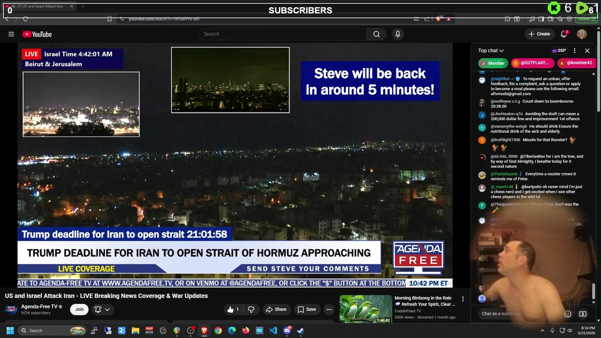Image resolution: width=601 pixels, height=338 pixels.
Task: Dislike the video with thumbs down
Action: point(251,309)
